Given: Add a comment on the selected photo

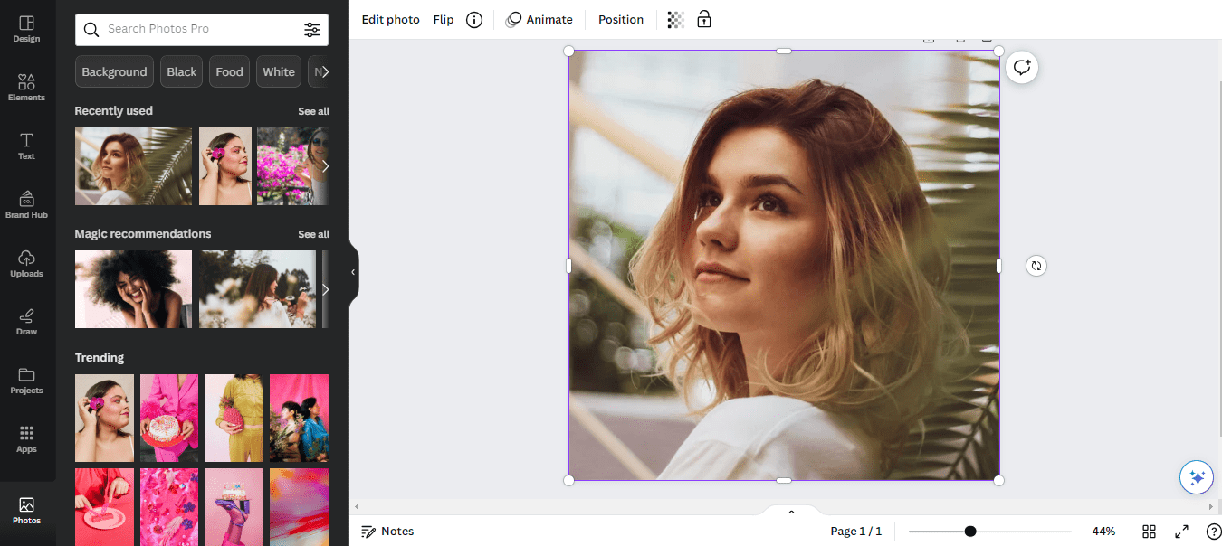Looking at the screenshot, I should coord(1021,67).
